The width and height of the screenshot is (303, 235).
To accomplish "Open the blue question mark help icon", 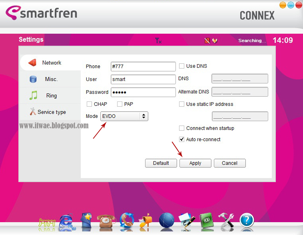I will tap(247, 220).
